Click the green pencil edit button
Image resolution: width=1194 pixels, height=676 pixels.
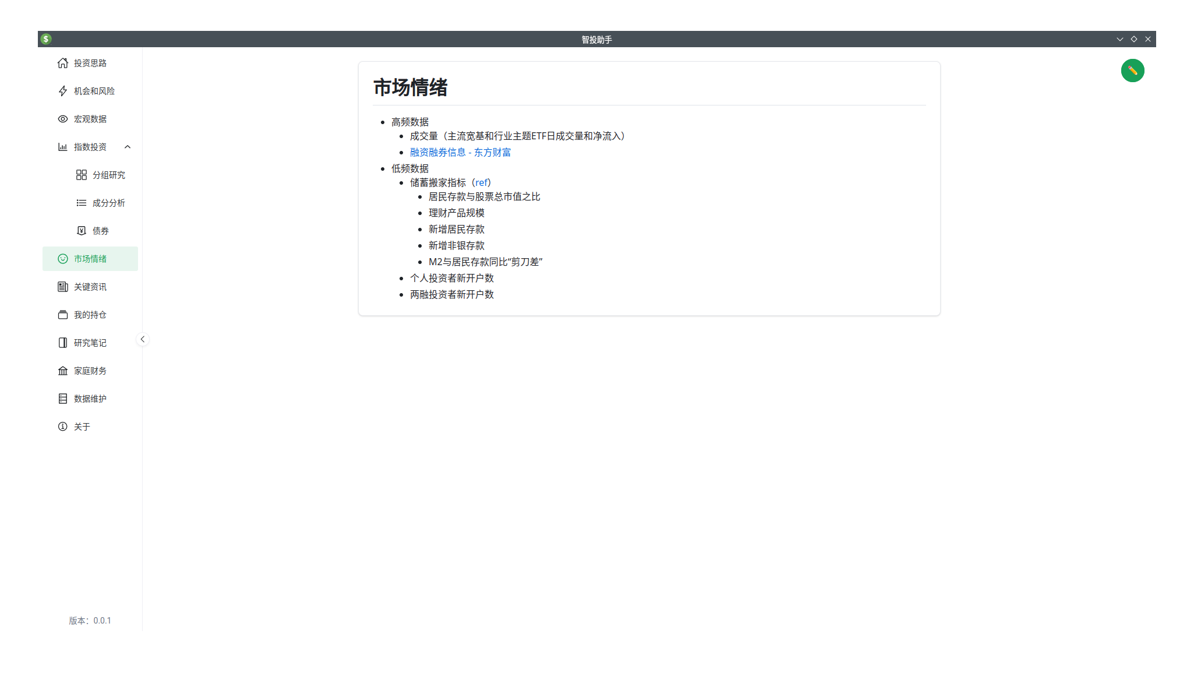1132,71
